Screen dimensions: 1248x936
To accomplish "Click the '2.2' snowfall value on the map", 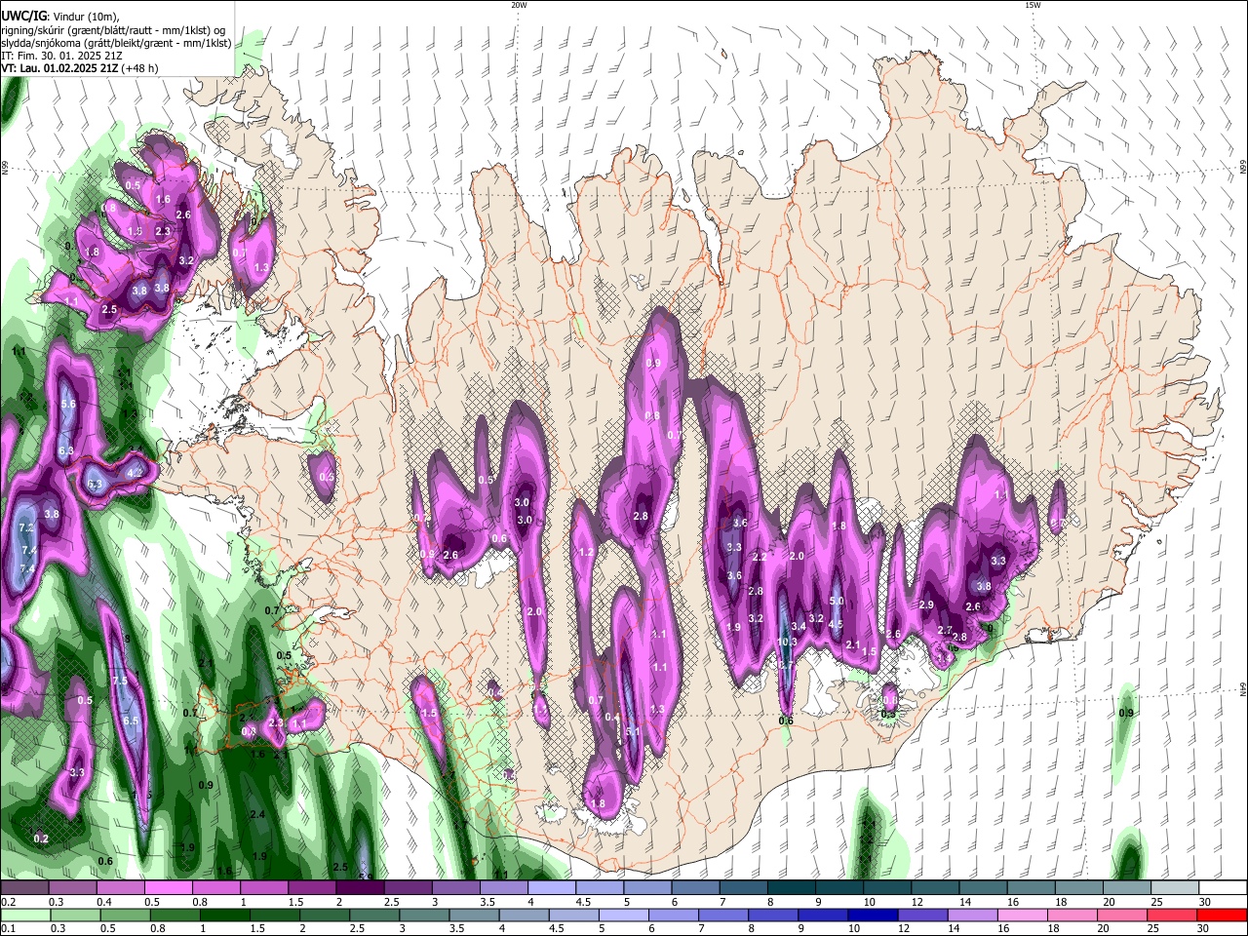I will 760,557.
